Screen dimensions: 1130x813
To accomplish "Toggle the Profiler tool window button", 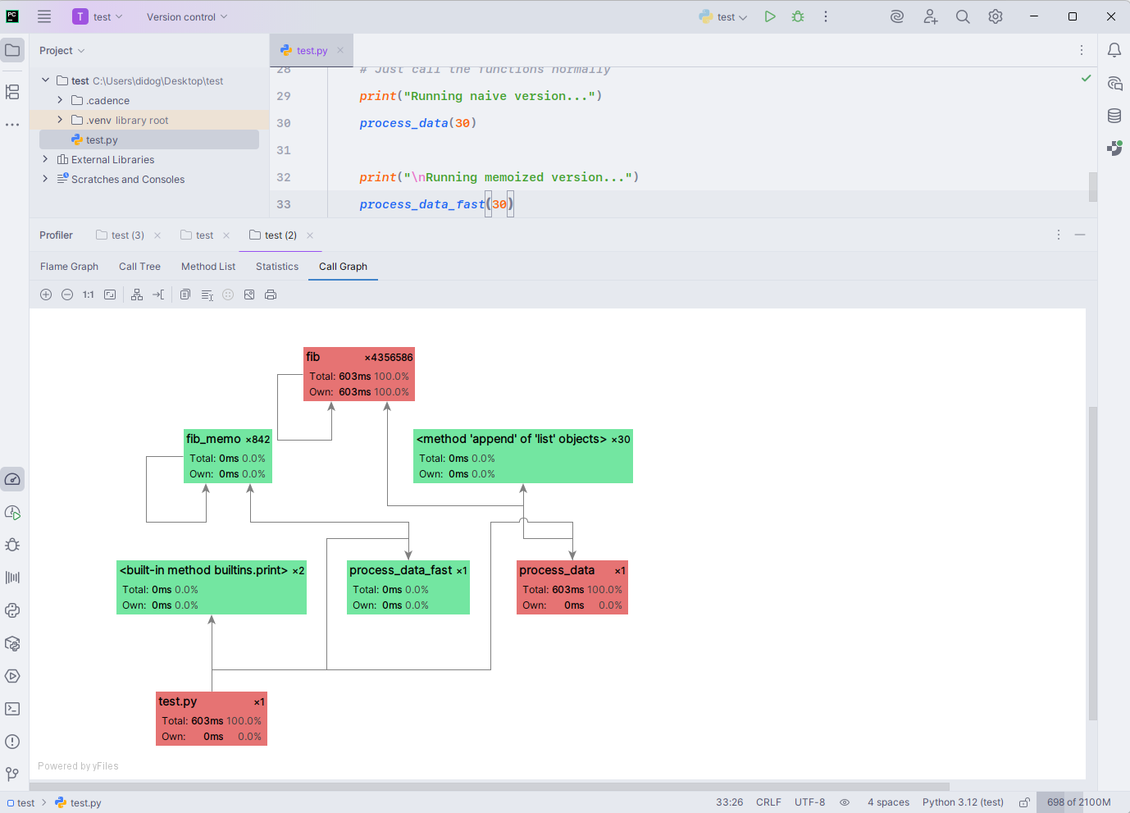I will click(12, 479).
